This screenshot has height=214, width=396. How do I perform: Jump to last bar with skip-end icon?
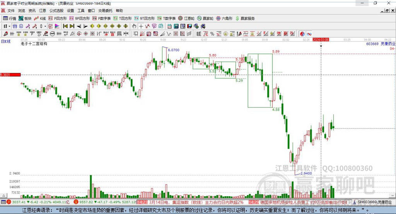[72, 26]
